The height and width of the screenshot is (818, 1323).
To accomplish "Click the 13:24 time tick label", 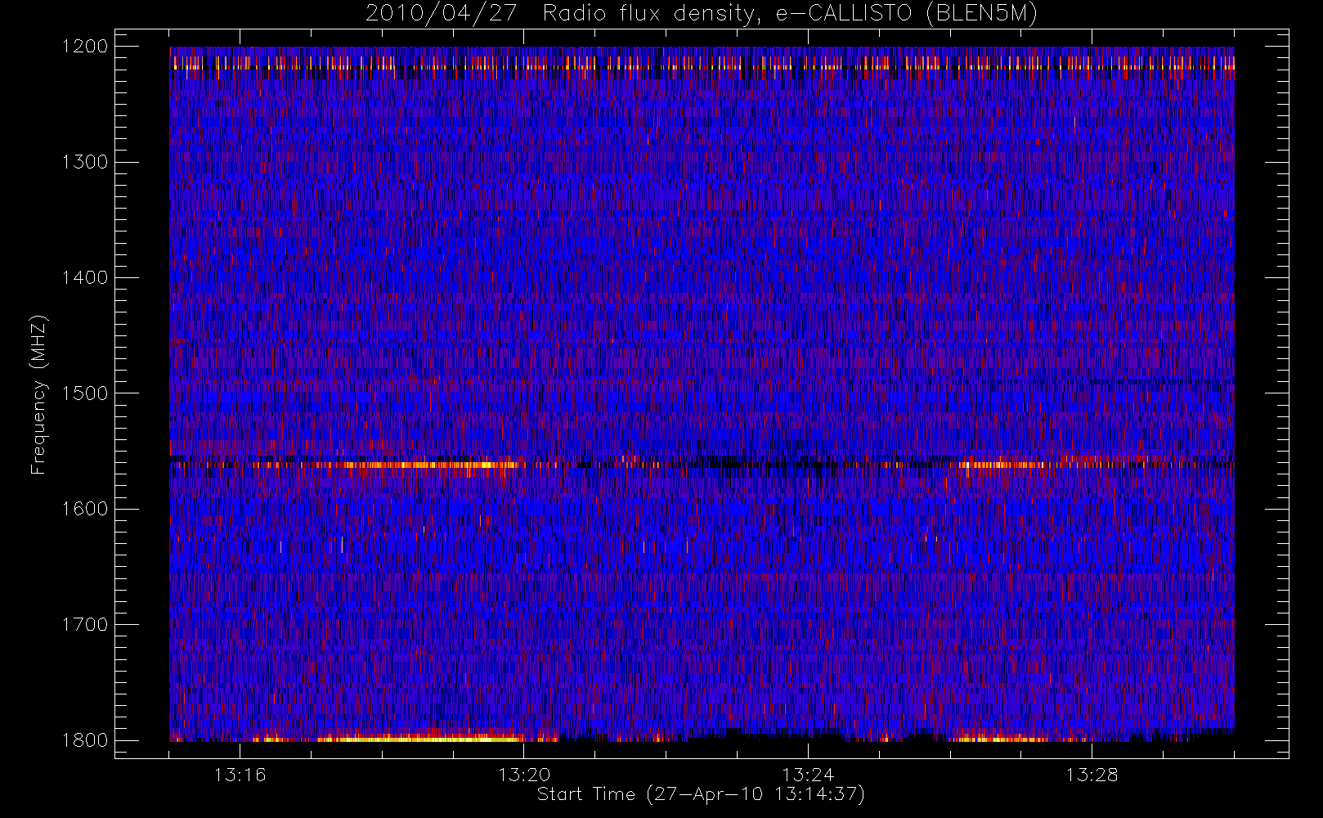I will [808, 775].
